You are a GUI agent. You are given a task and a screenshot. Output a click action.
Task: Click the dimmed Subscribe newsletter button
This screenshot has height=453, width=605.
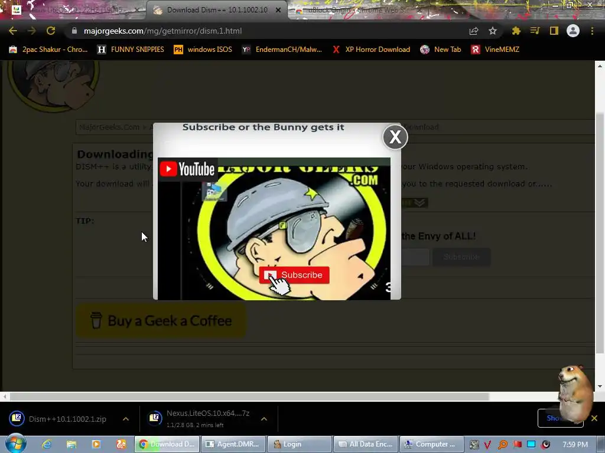point(461,257)
